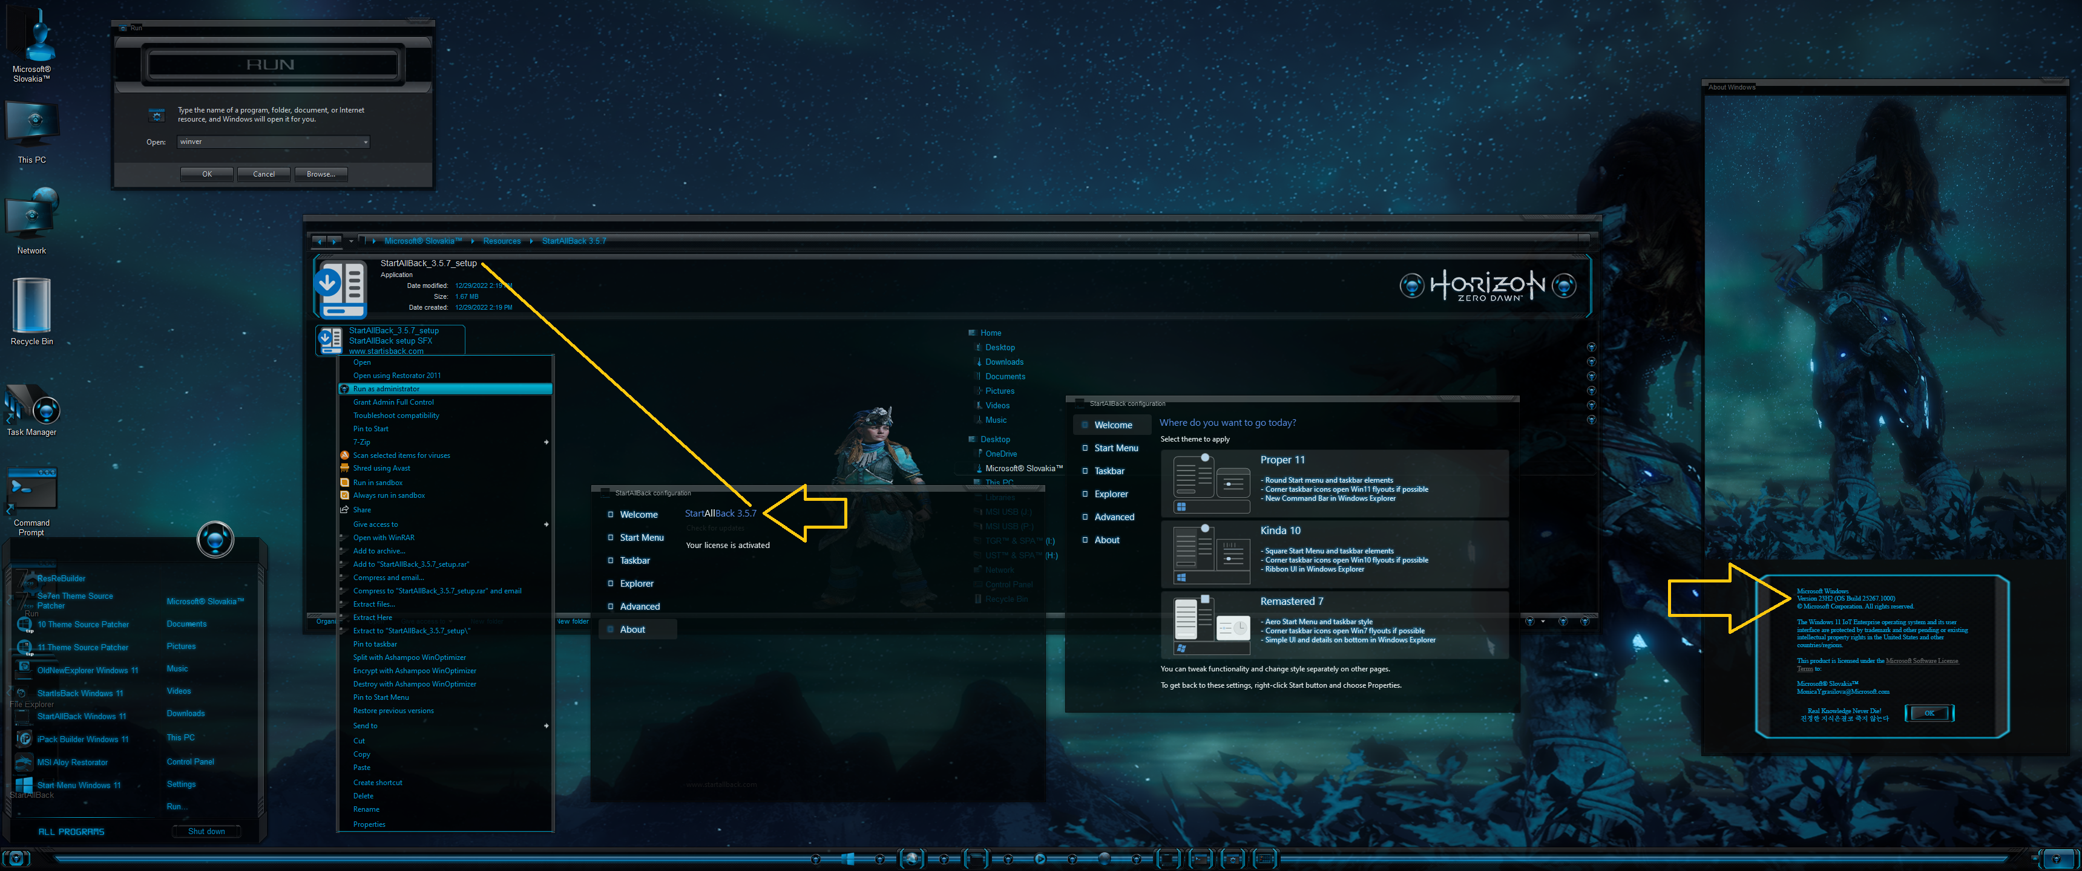This screenshot has height=871, width=2082.
Task: Select Run as administrator in context menu
Action: click(445, 389)
